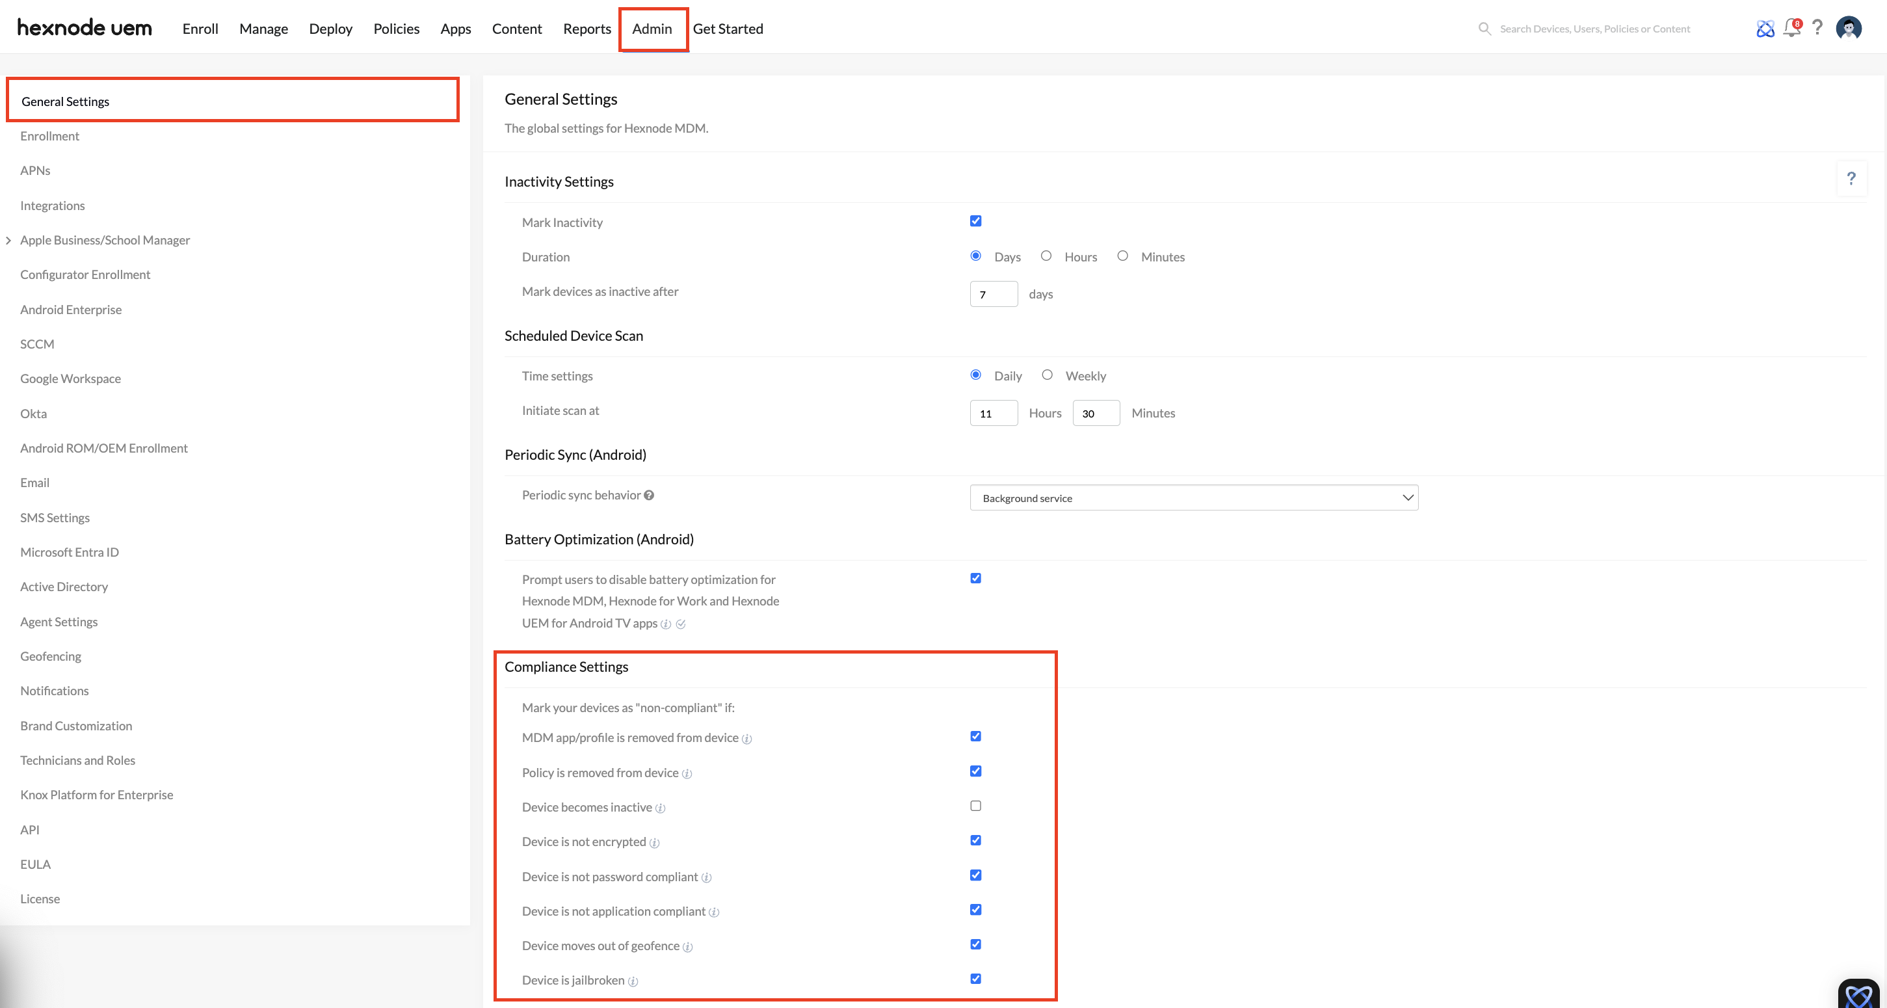Viewport: 1887px width, 1008px height.
Task: Click the Inactivity Settings help question mark
Action: tap(1851, 178)
